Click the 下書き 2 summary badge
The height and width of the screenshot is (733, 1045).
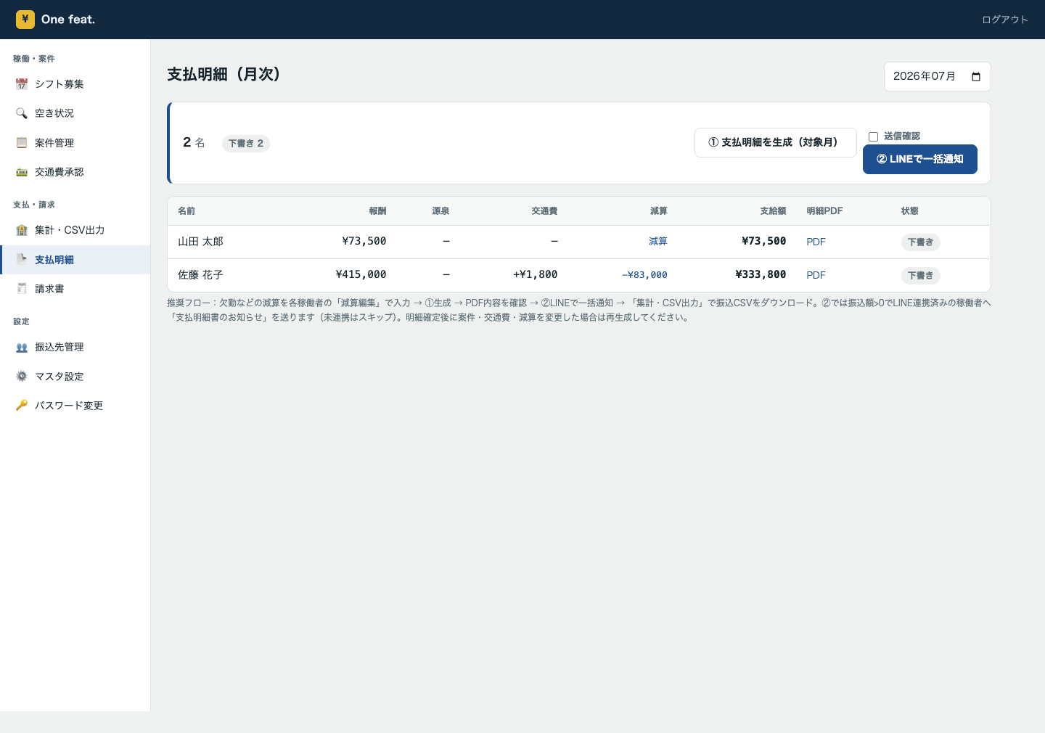click(x=246, y=144)
